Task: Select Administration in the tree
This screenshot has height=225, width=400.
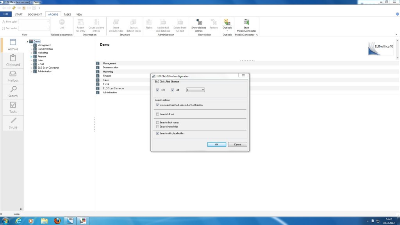Action: (x=45, y=72)
